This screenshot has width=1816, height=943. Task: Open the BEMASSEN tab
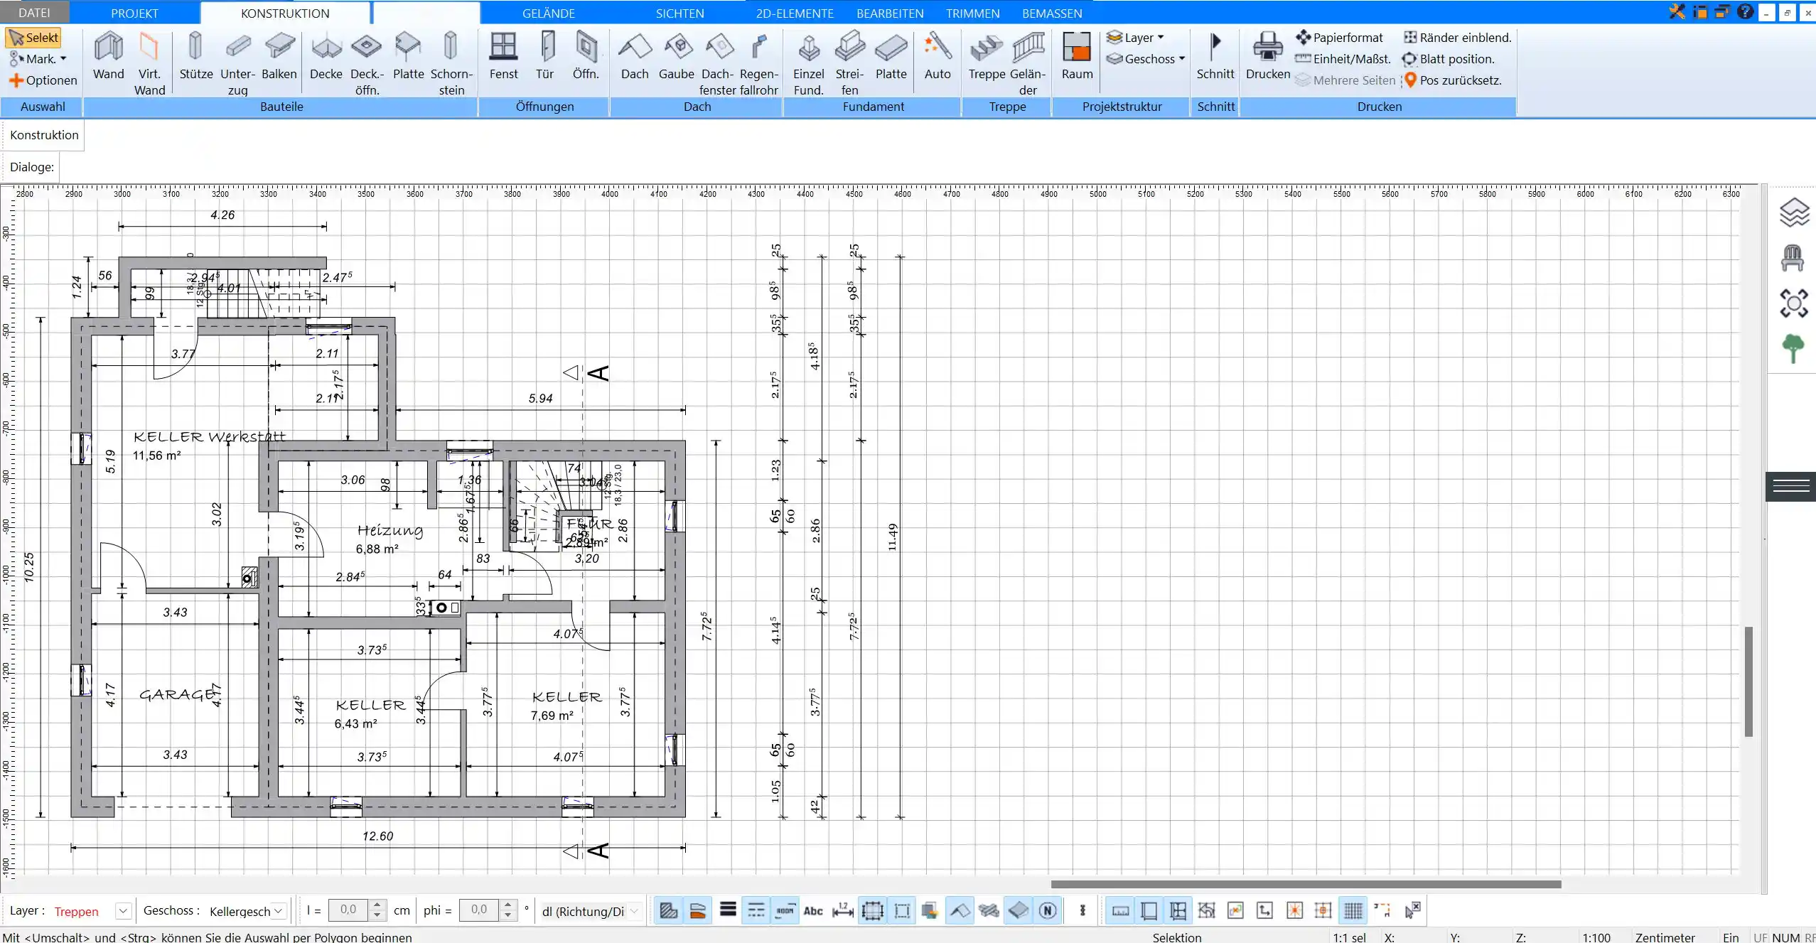tap(1052, 13)
